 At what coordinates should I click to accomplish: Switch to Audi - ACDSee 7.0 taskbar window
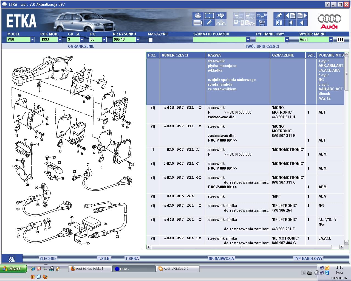click(178, 269)
